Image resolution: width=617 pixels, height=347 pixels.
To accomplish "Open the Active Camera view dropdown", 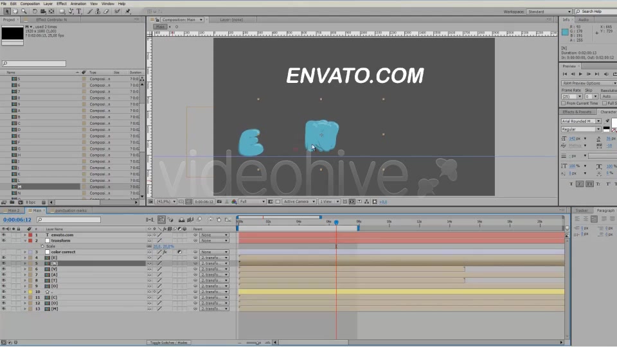I will point(299,201).
